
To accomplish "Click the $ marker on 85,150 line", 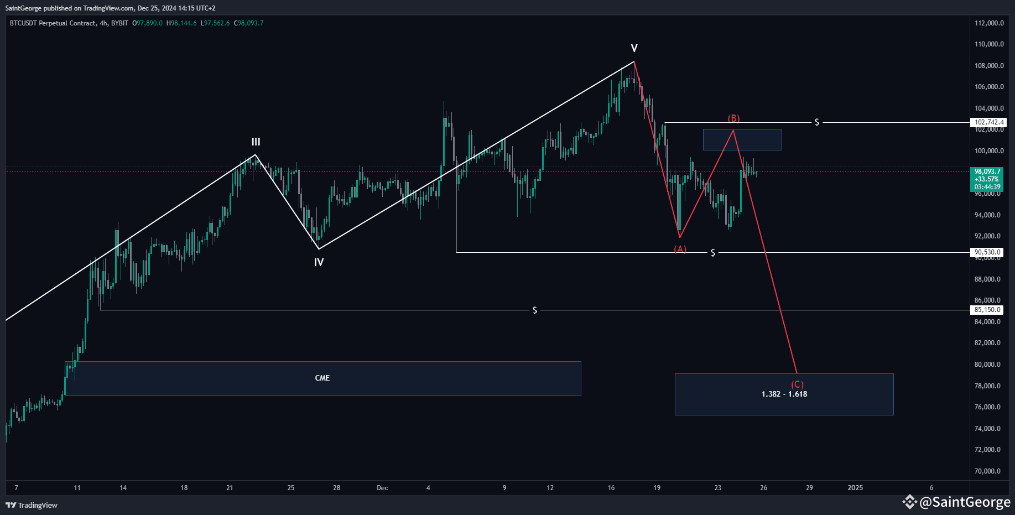I will point(535,310).
